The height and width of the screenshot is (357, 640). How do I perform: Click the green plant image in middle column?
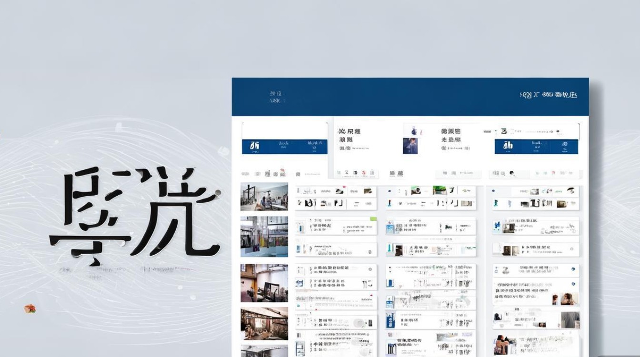[x=439, y=190]
